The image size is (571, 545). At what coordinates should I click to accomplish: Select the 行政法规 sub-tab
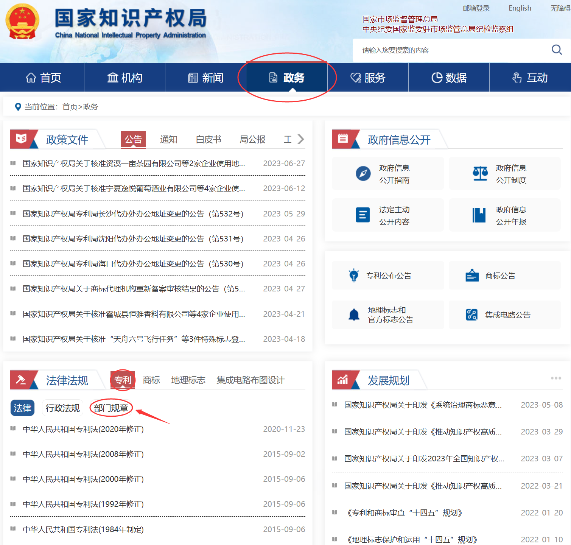click(x=62, y=408)
